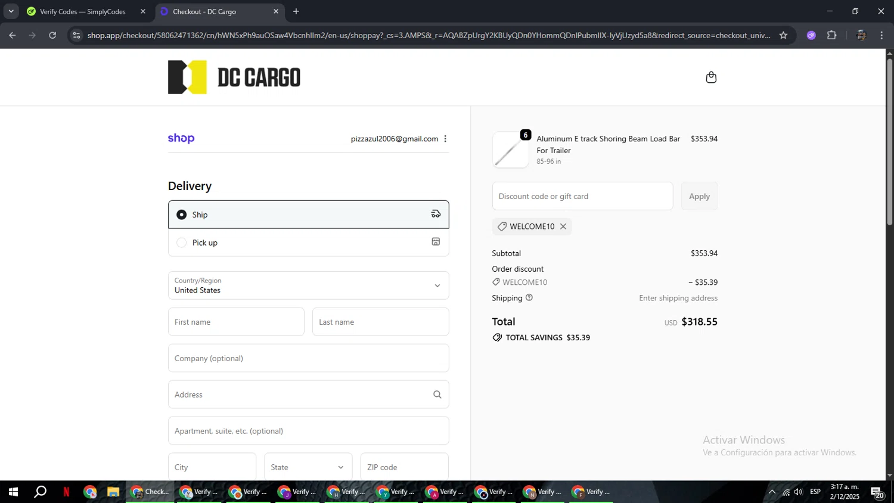Click the Load Bar product thumbnail
The image size is (894, 503).
tap(511, 150)
